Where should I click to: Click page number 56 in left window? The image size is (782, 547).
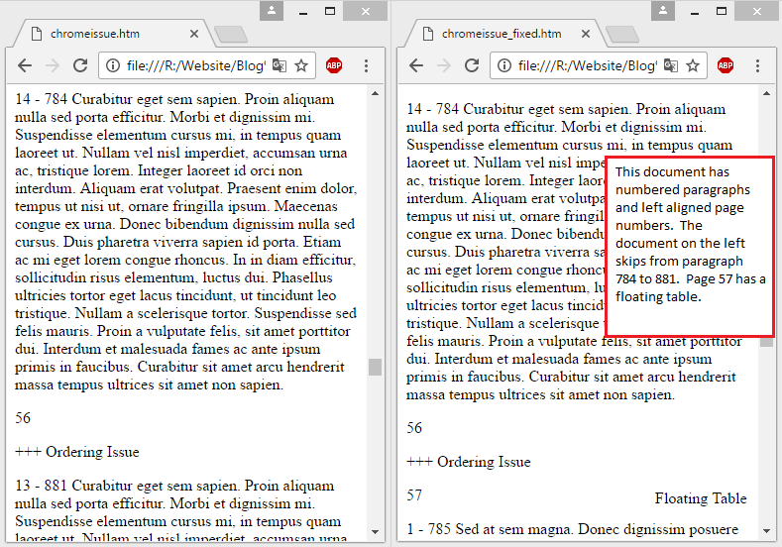(x=23, y=418)
